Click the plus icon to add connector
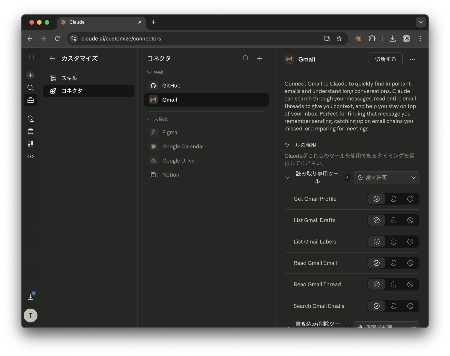The image size is (450, 356). 260,58
